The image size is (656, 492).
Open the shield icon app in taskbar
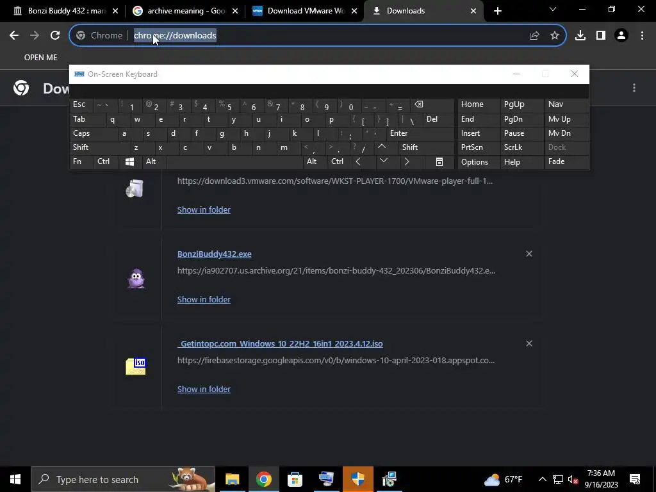coord(357,479)
